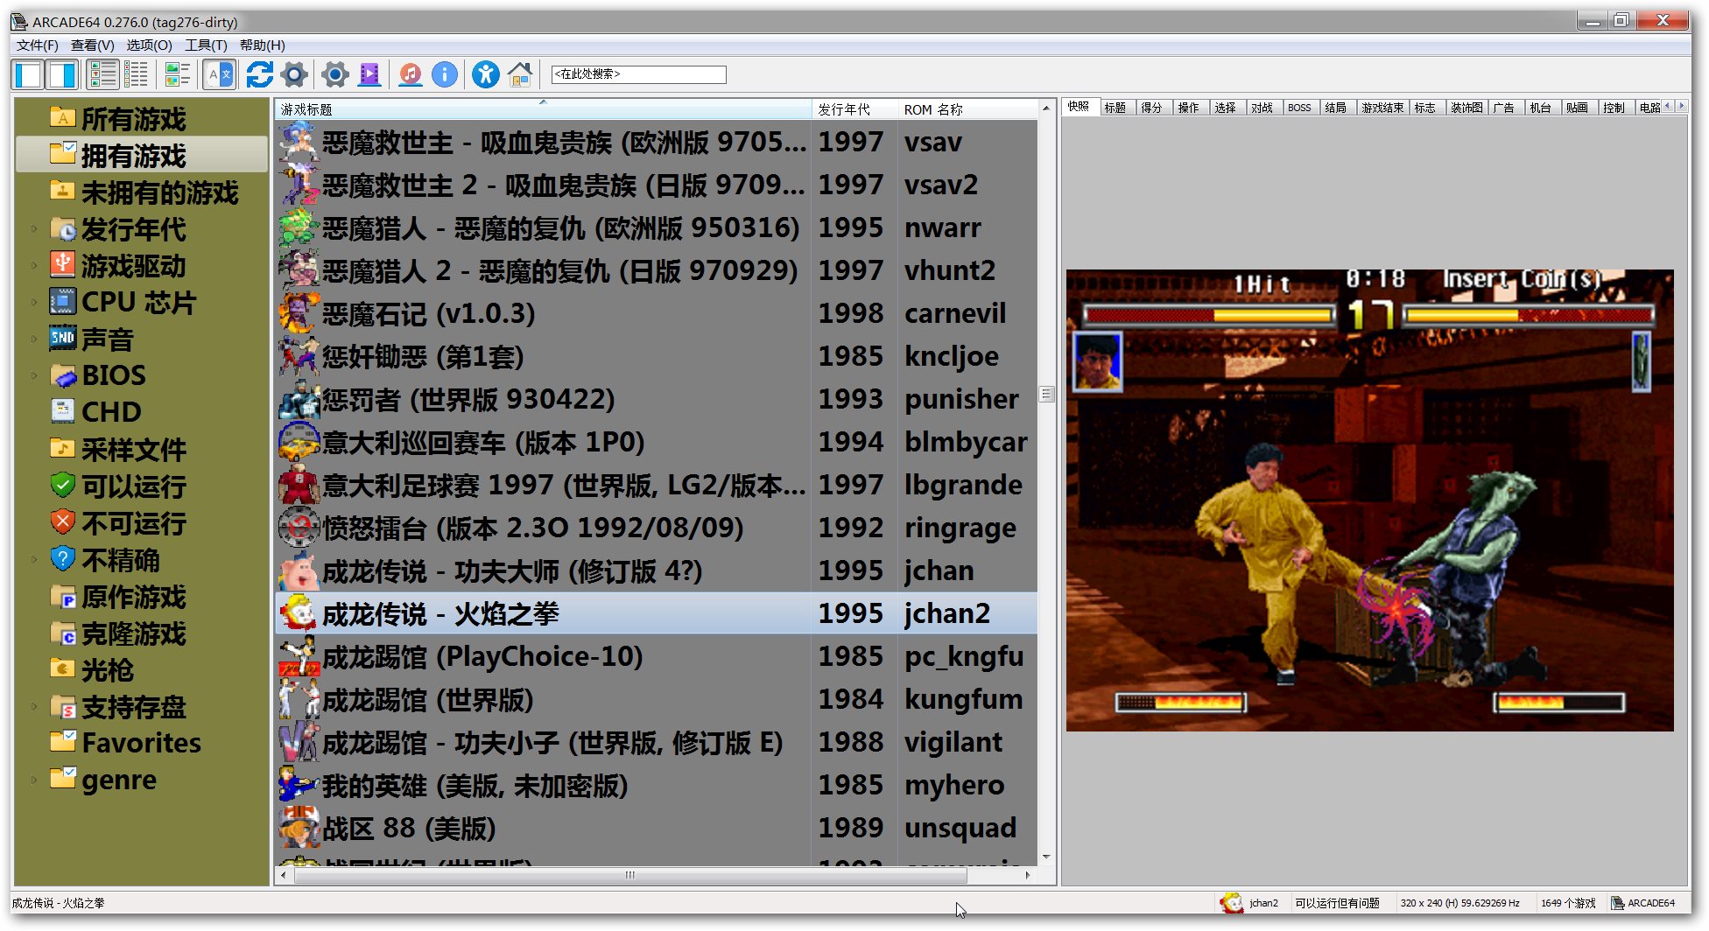The height and width of the screenshot is (931, 1709).
Task: Switch to large icons list view
Action: tap(103, 75)
